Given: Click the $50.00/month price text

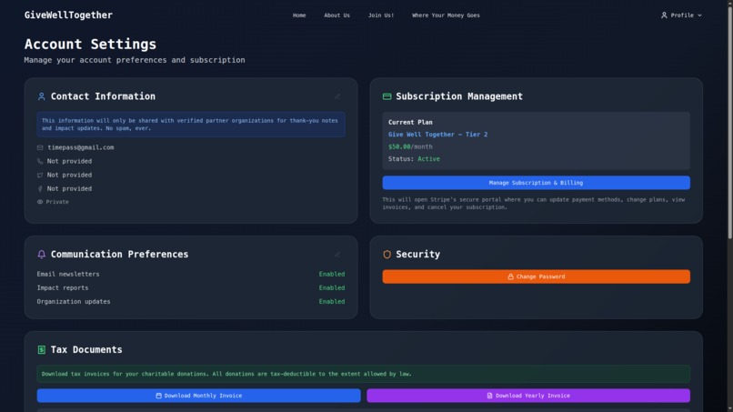Looking at the screenshot, I should pyautogui.click(x=410, y=146).
